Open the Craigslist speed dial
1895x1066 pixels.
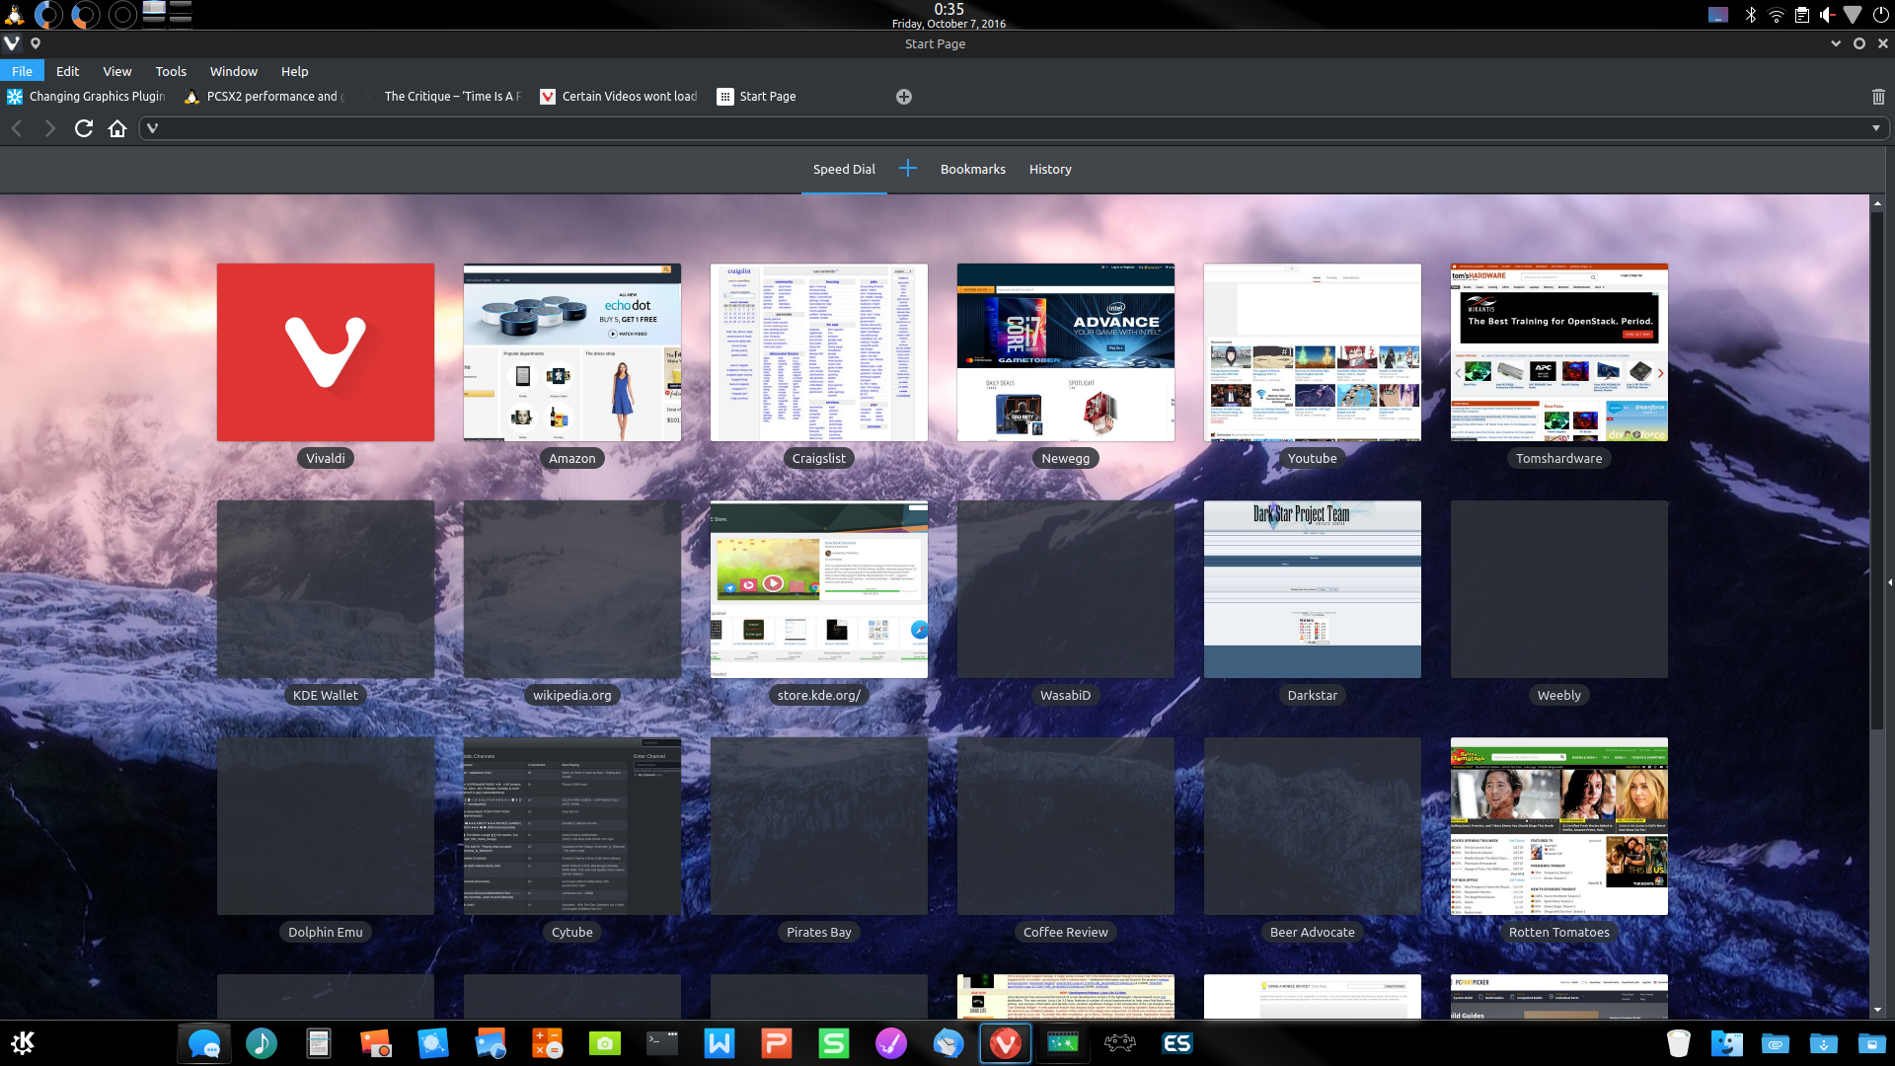(819, 352)
